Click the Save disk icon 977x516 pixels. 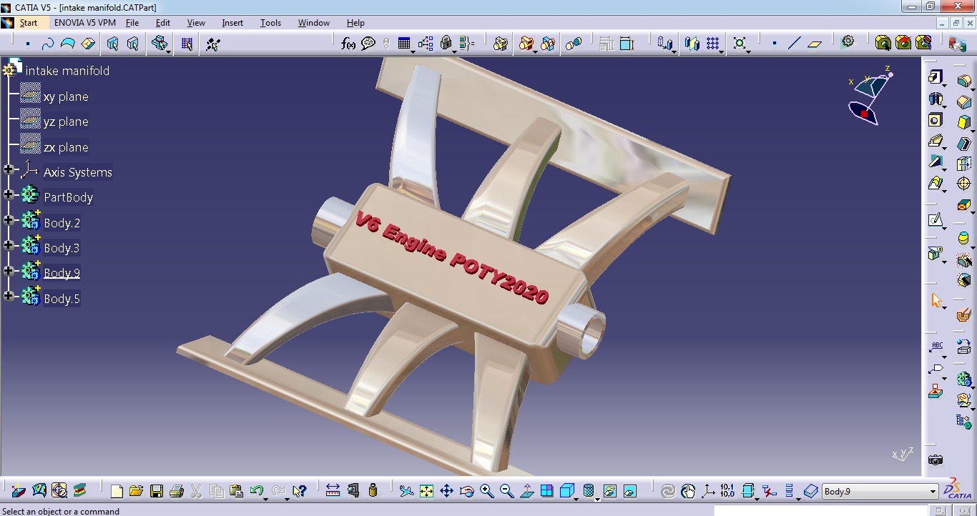pyautogui.click(x=156, y=490)
